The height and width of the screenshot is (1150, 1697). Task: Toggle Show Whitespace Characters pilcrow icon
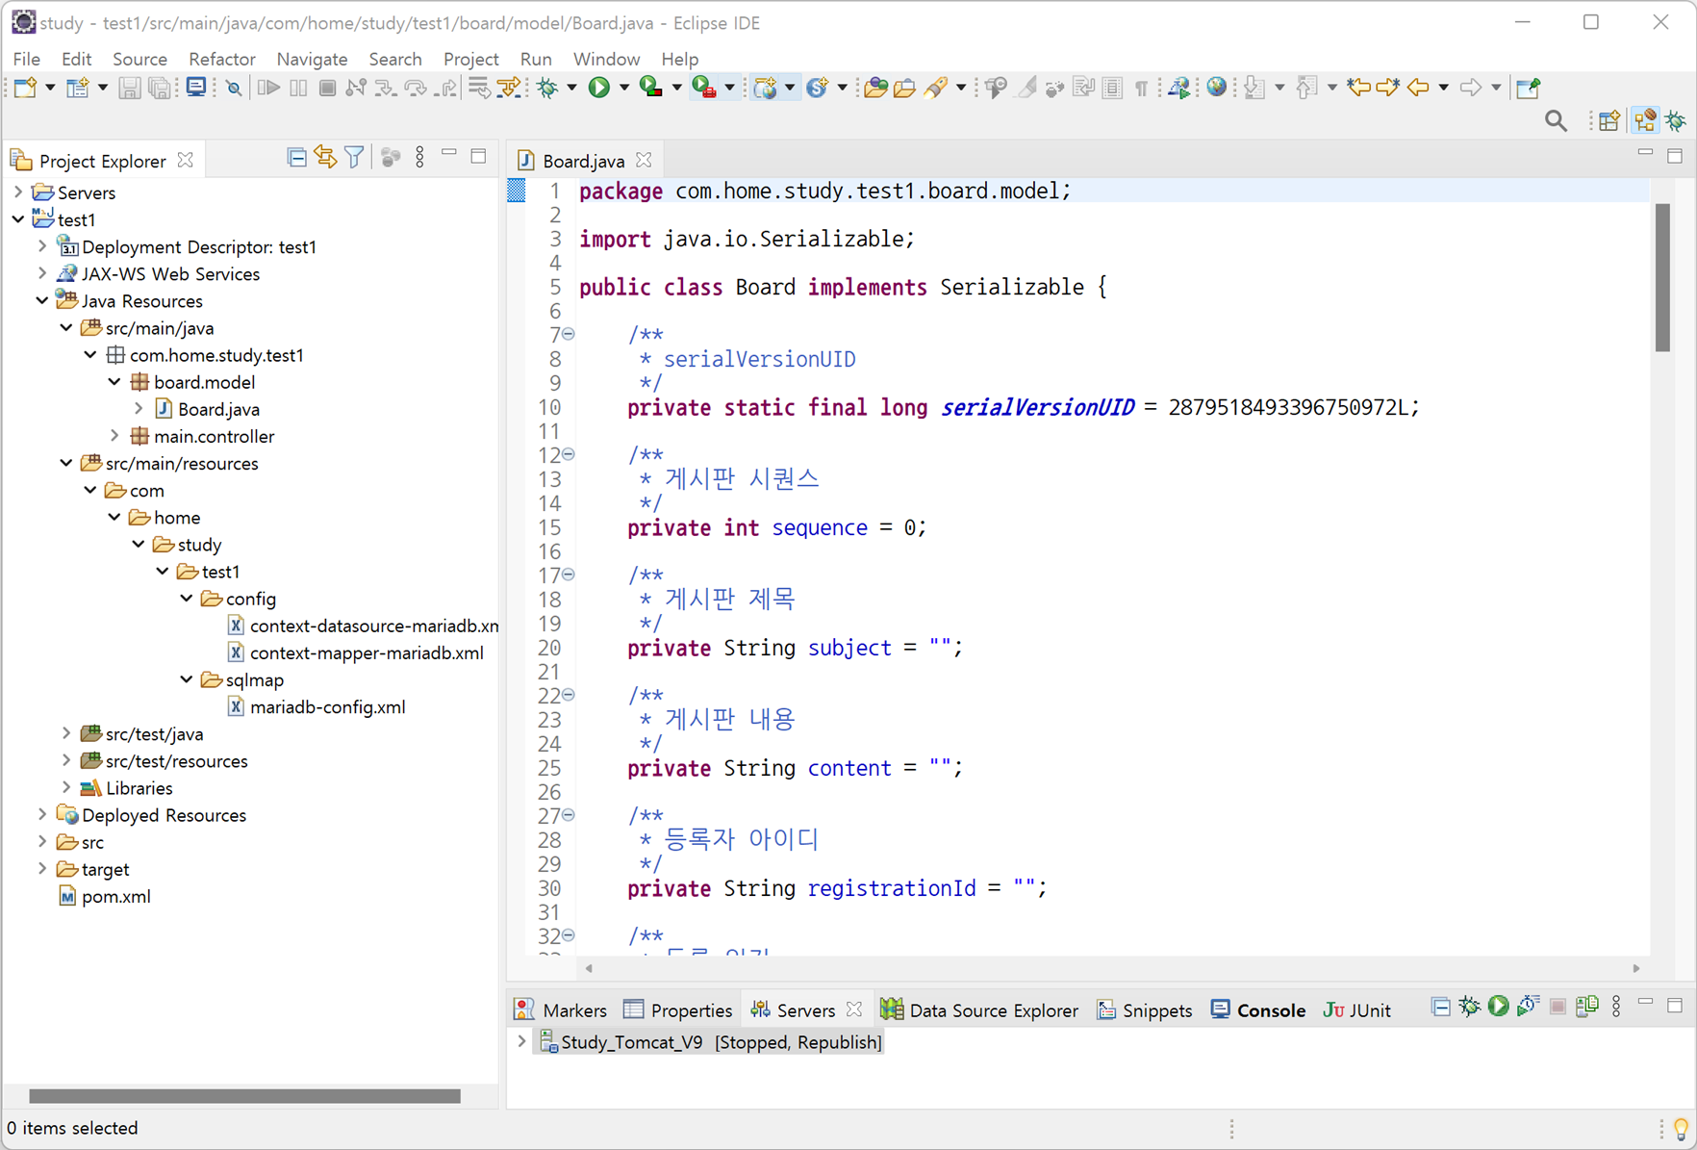[1141, 89]
